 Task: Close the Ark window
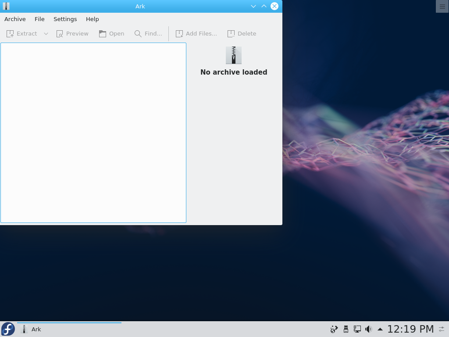point(274,6)
